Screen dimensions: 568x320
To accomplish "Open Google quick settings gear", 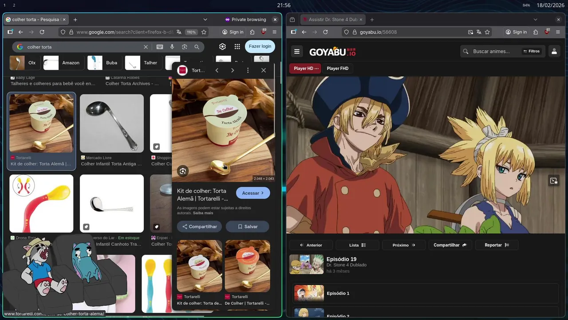I will coord(222,47).
